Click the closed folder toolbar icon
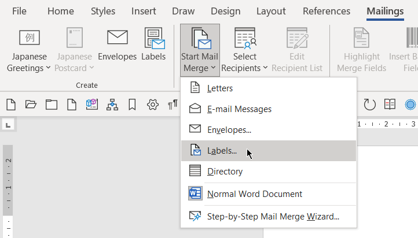The height and width of the screenshot is (238, 418). (51, 105)
